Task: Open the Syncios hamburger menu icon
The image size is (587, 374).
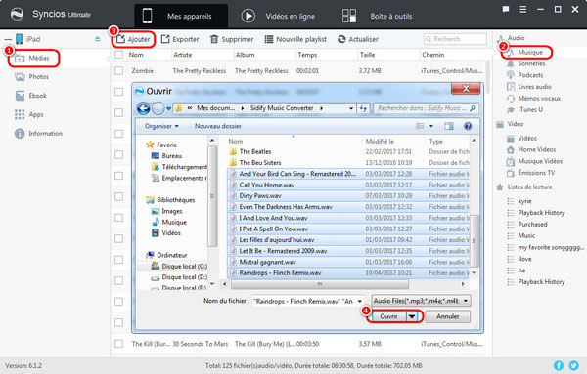Action: click(523, 10)
